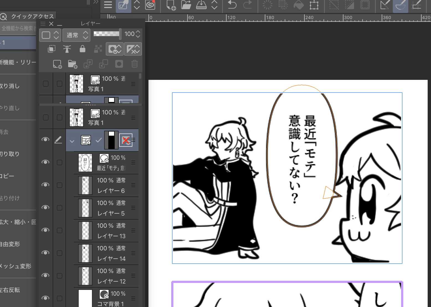431x307 pixels.
Task: Create a new raster layer
Action: click(x=57, y=64)
